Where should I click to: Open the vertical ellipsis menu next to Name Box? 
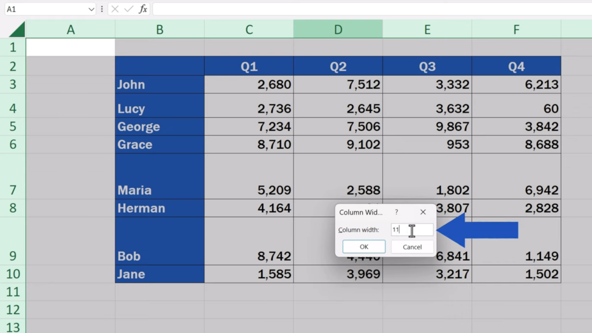(101, 9)
